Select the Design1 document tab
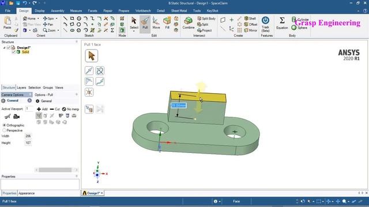Viewport: 369px width, 207px height. [x=93, y=193]
